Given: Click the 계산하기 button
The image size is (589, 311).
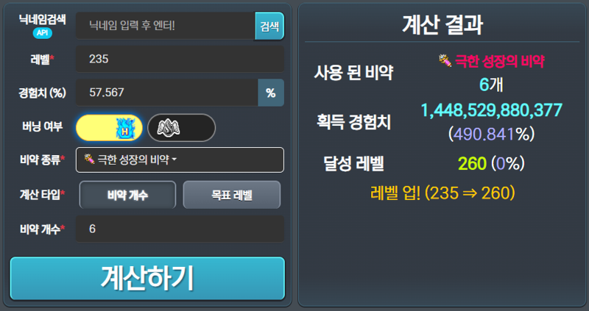Looking at the screenshot, I should 148,279.
